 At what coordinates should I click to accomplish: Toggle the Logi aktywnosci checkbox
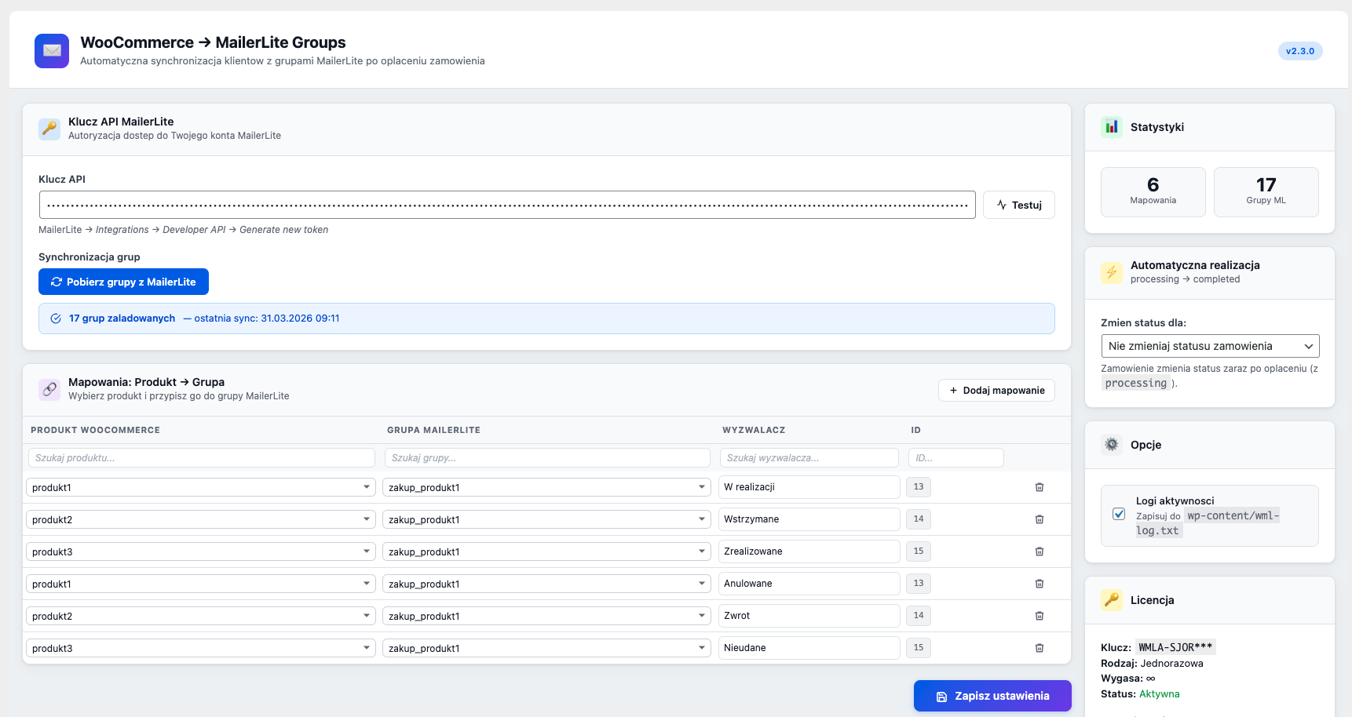click(1119, 515)
